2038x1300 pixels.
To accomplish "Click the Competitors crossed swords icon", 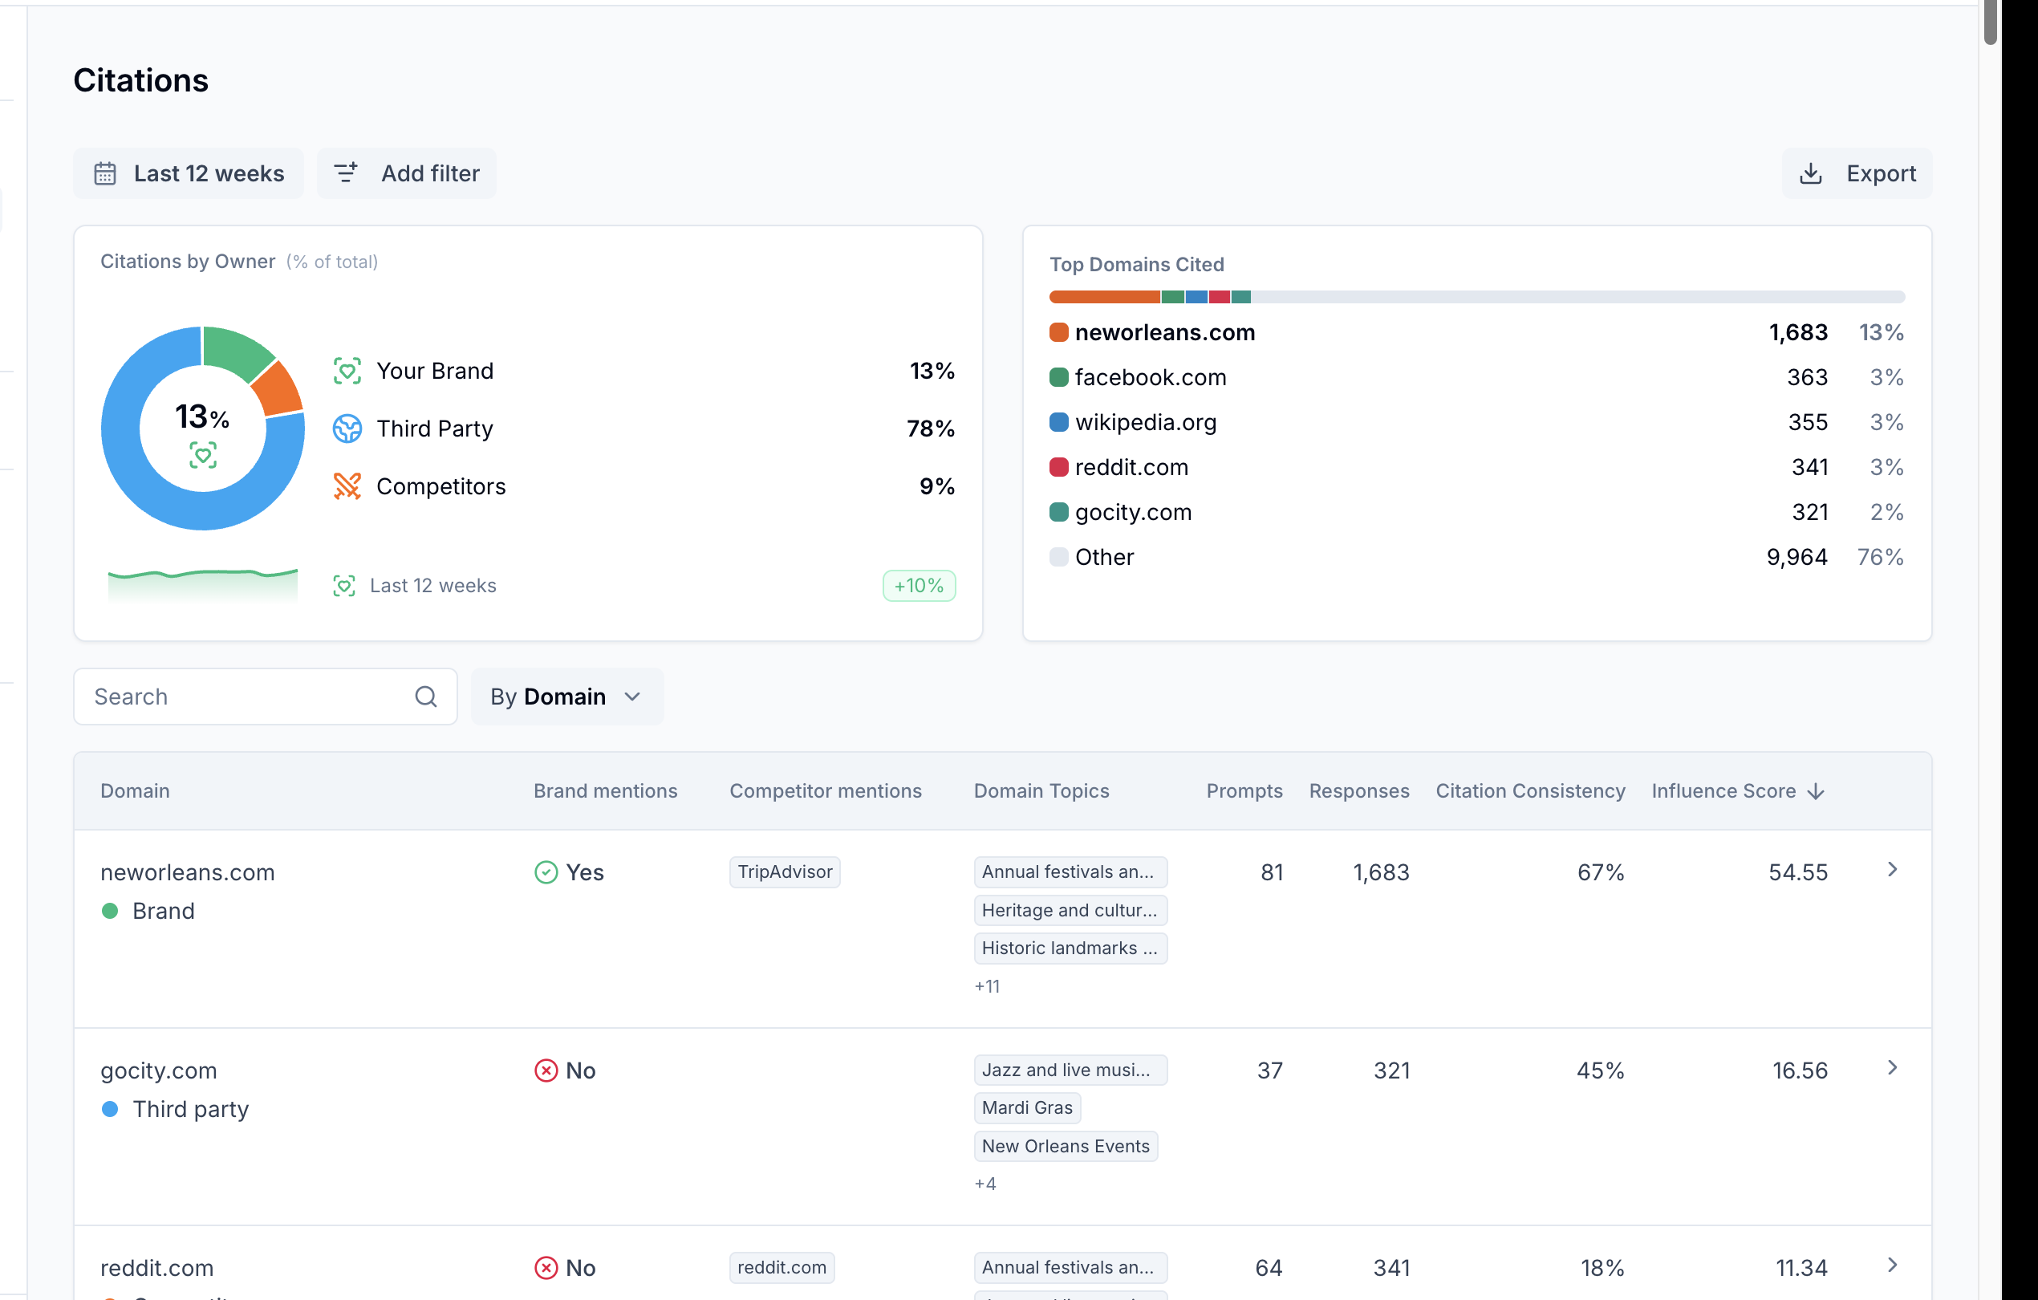I will 347,485.
